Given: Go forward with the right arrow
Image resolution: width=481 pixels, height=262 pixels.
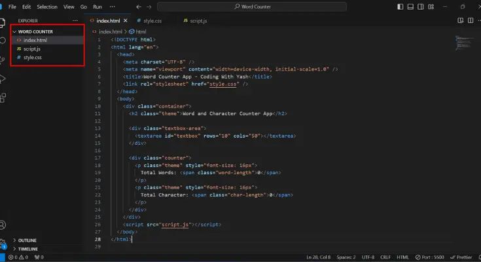Looking at the screenshot, I should tap(149, 7).
